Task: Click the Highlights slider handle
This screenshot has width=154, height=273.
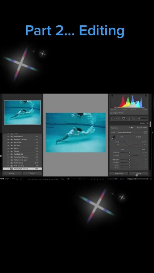Action: 129,160
